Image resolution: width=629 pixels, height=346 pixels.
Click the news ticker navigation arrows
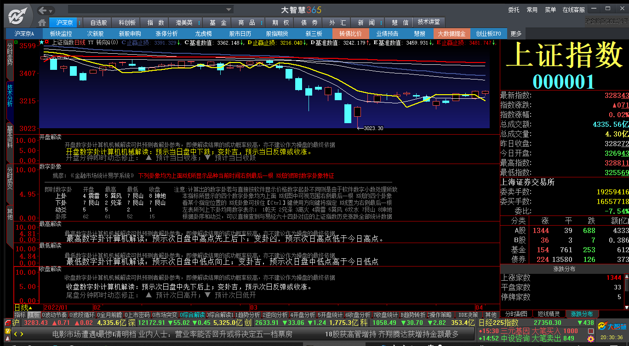(x=17, y=335)
